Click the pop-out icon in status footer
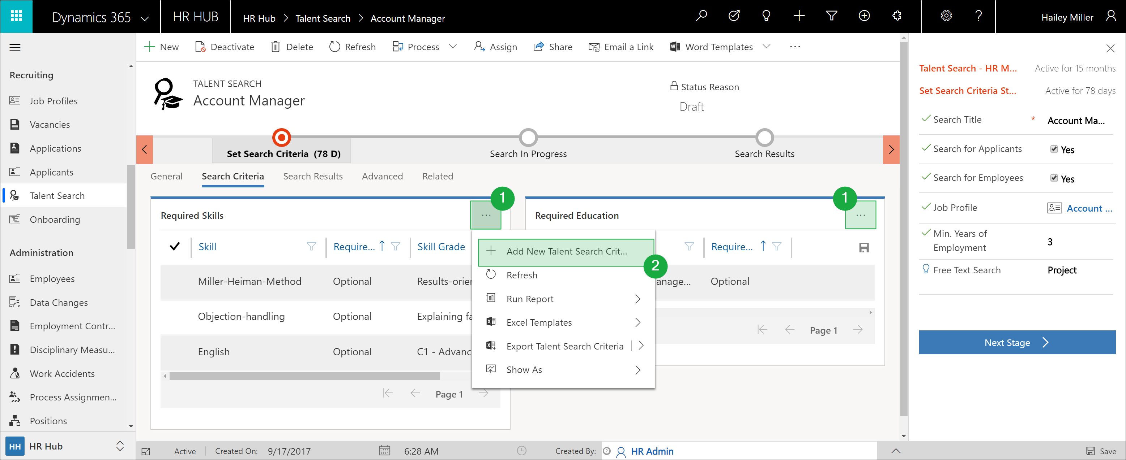The height and width of the screenshot is (460, 1126). (146, 452)
